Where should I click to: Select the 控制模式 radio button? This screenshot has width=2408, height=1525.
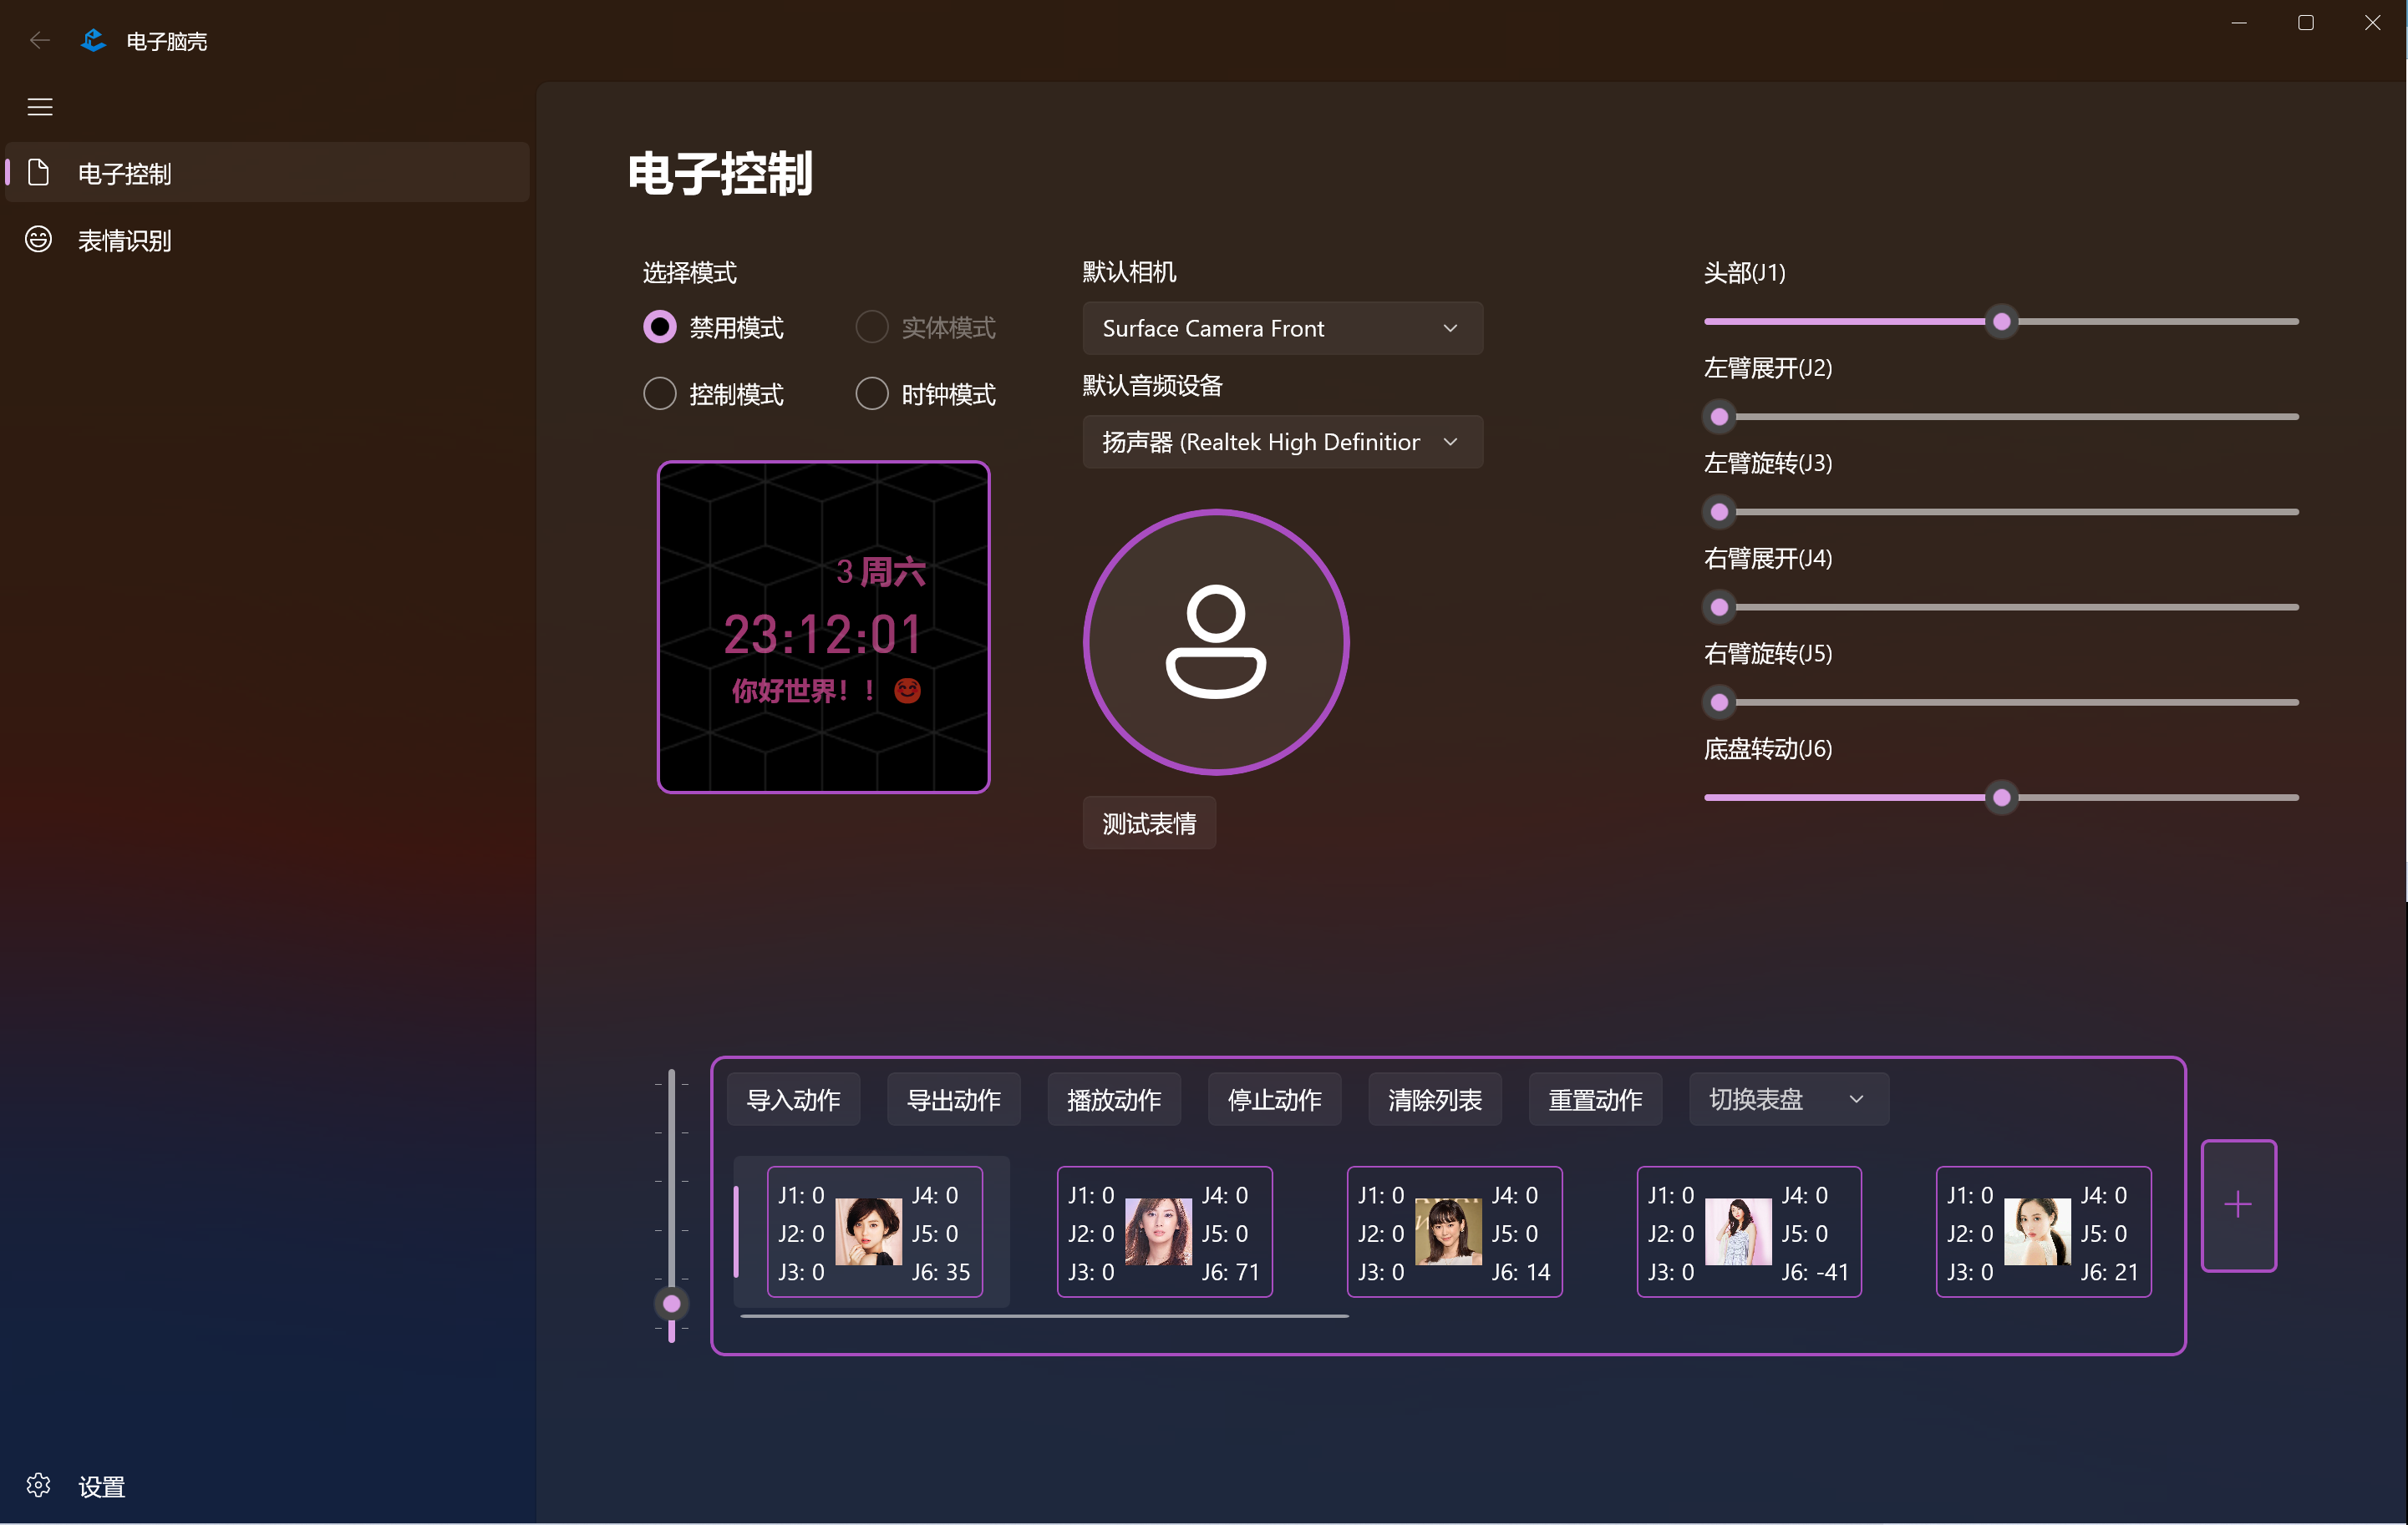click(x=660, y=393)
